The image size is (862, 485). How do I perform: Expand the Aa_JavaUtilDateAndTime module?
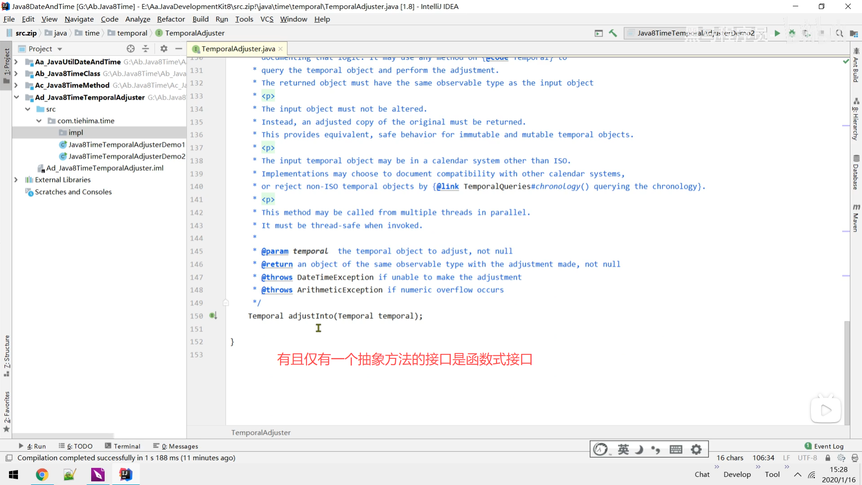(16, 62)
